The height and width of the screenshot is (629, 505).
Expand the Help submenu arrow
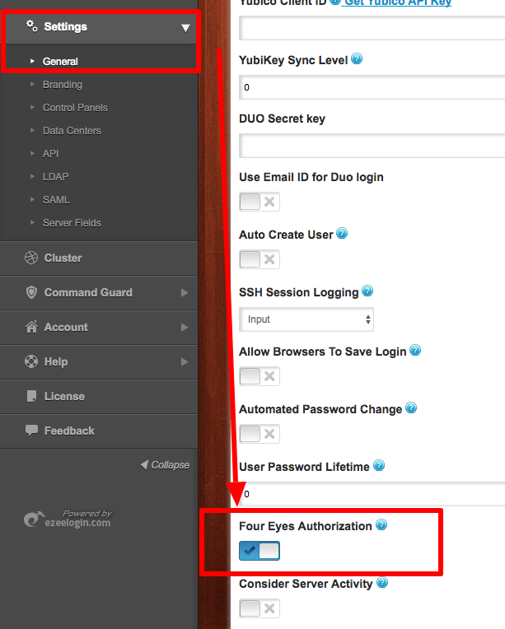pyautogui.click(x=185, y=361)
